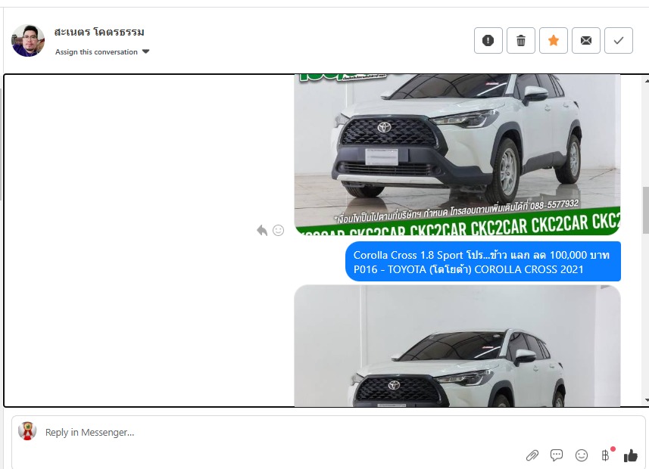Open the payment request Baht icon

(606, 455)
